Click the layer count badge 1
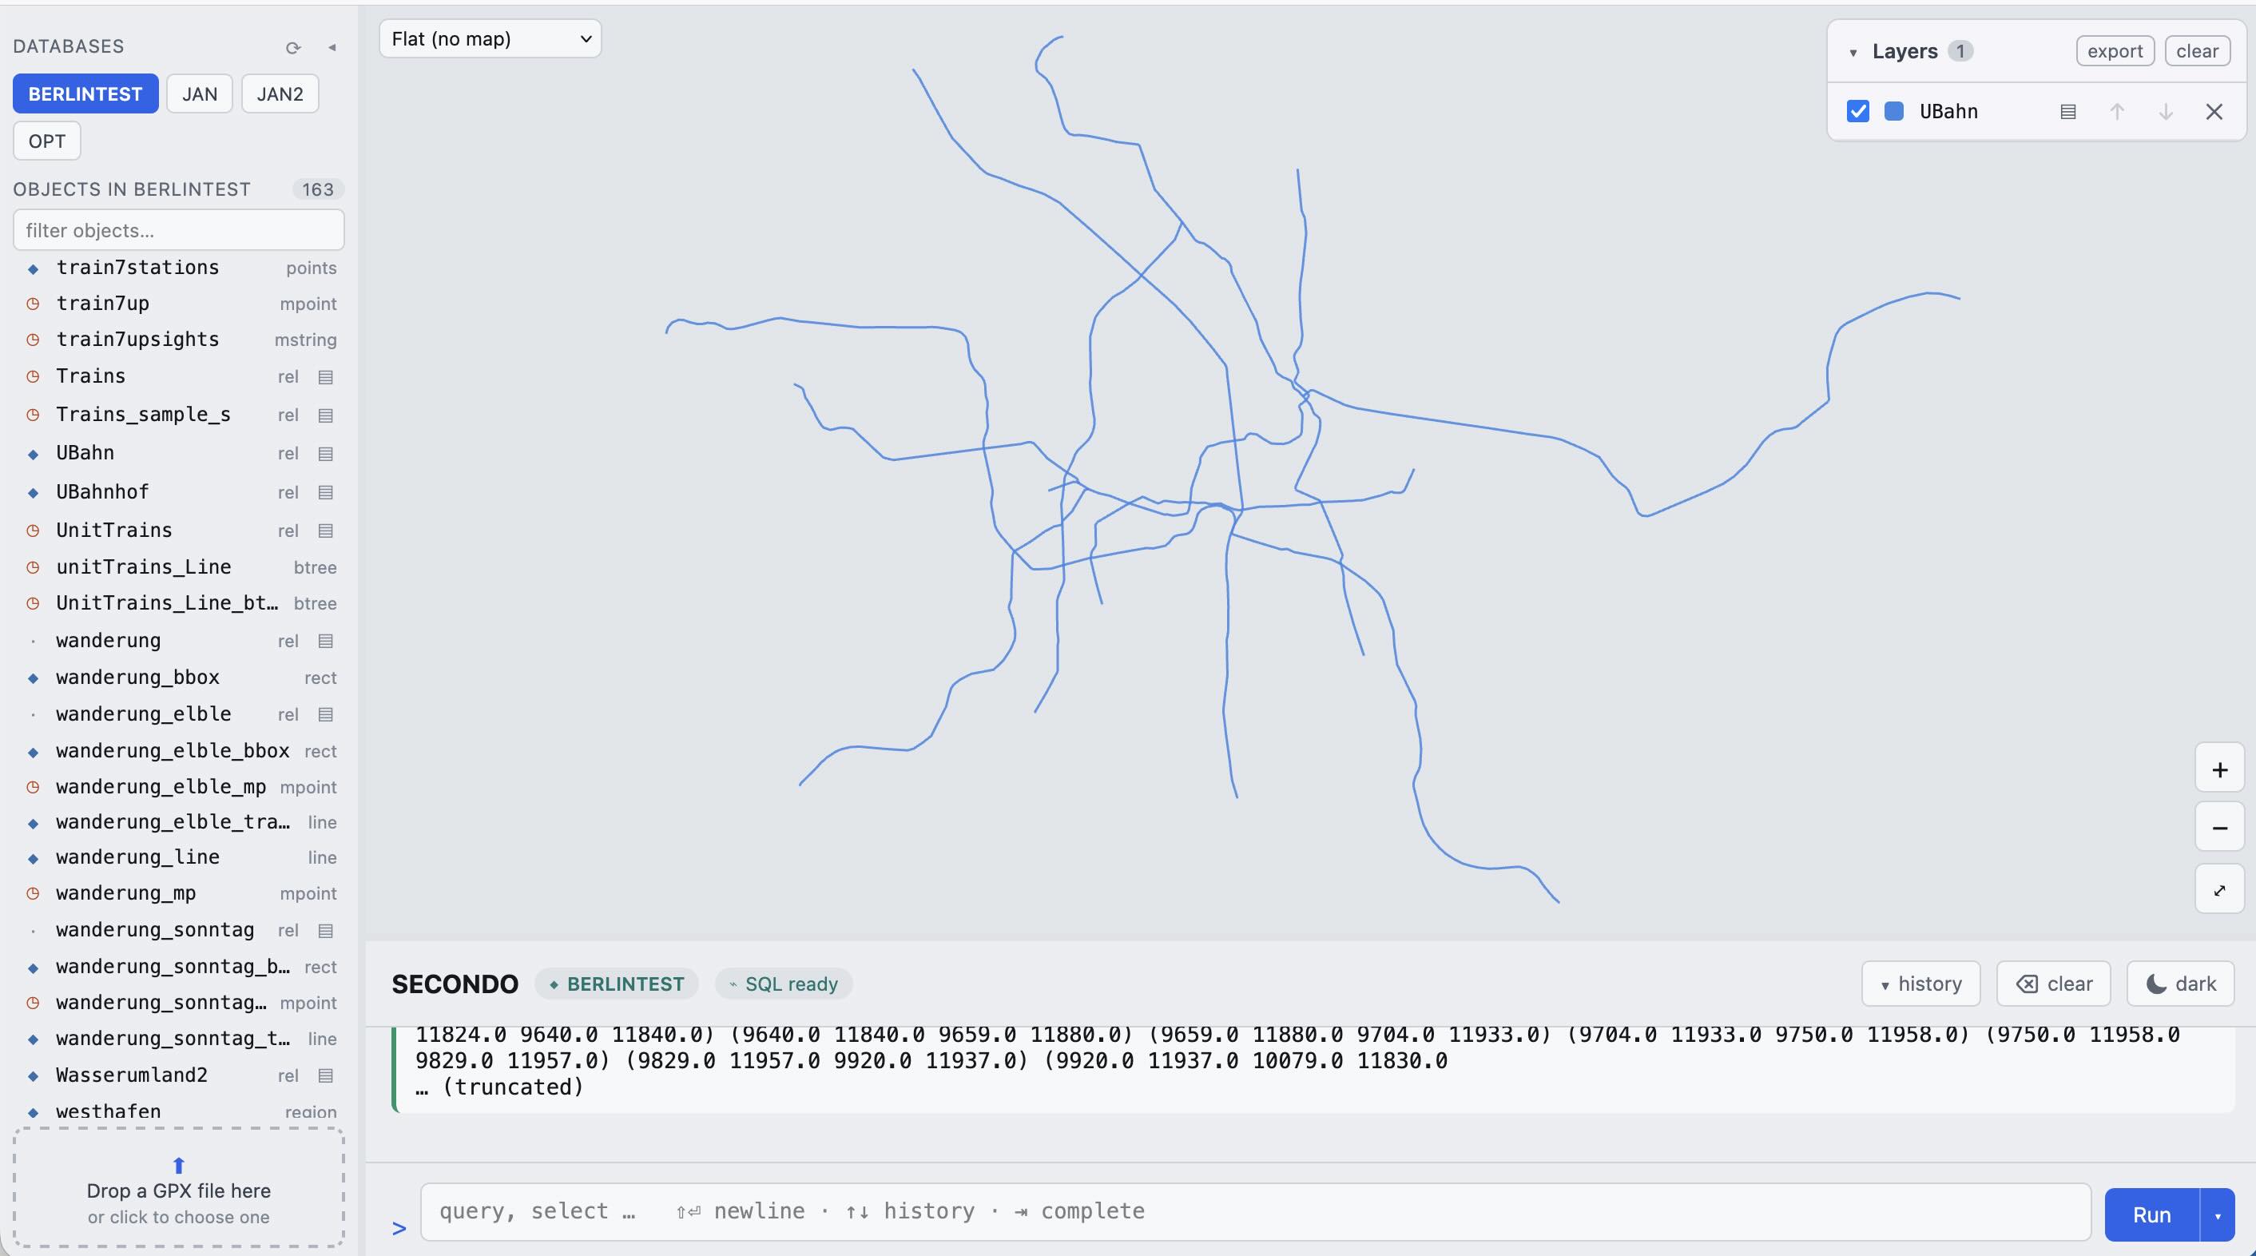The width and height of the screenshot is (2256, 1256). pos(1960,51)
